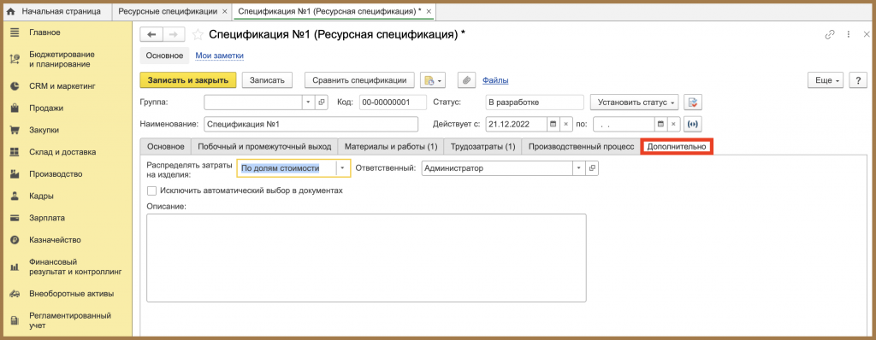Open the Группа field selection form icon
The width and height of the screenshot is (876, 340).
[322, 103]
